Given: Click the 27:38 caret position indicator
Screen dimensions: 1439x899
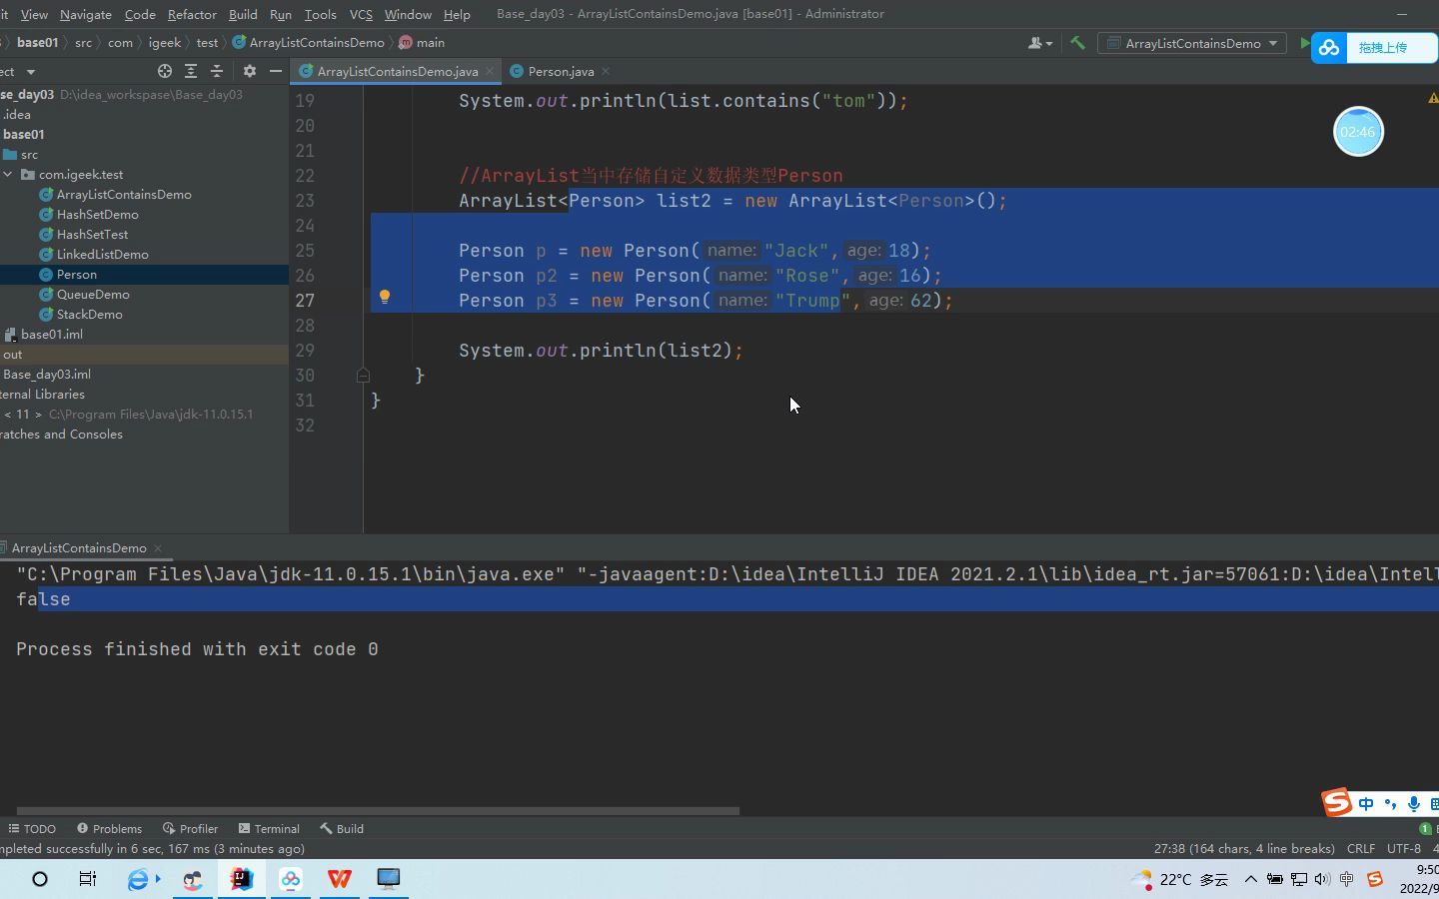Looking at the screenshot, I should pyautogui.click(x=1244, y=849).
